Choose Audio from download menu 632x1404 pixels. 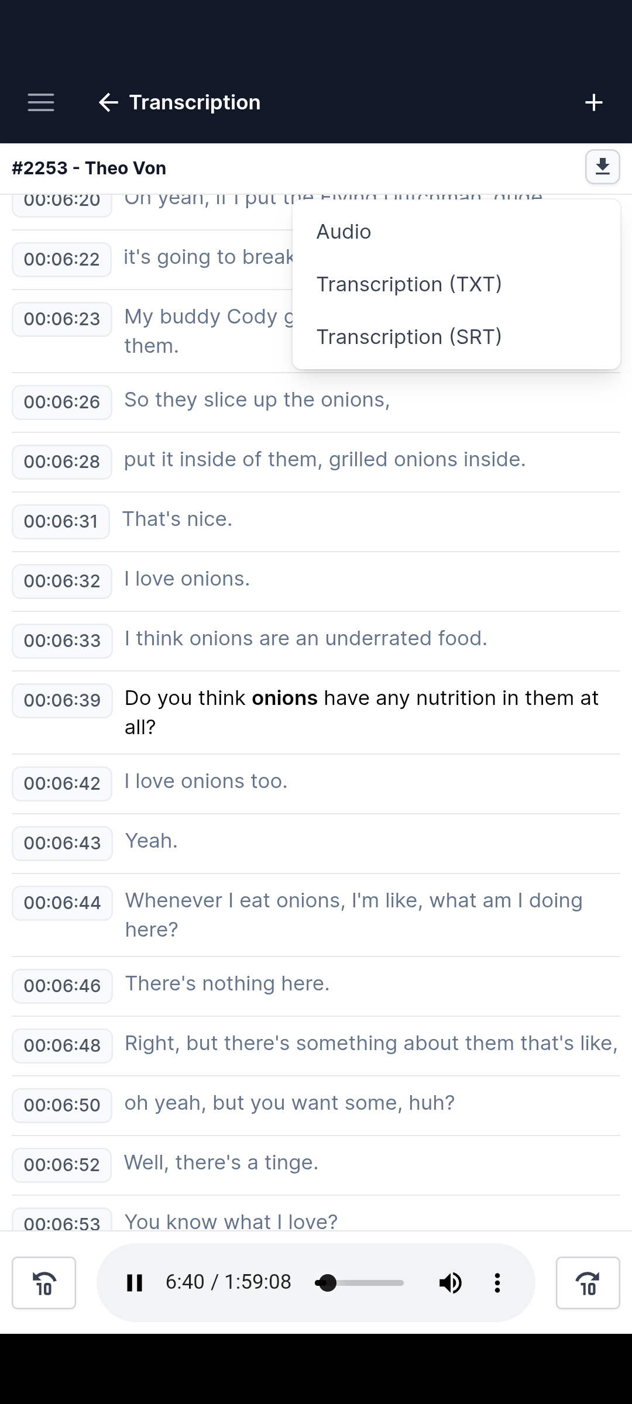tap(344, 232)
